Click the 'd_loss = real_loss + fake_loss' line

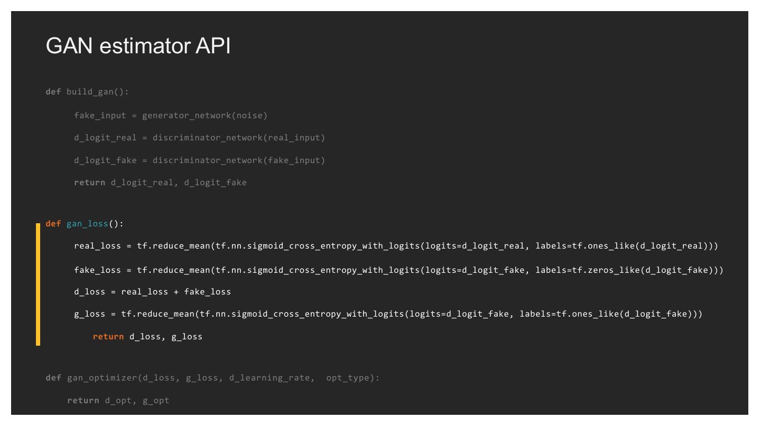tap(152, 292)
